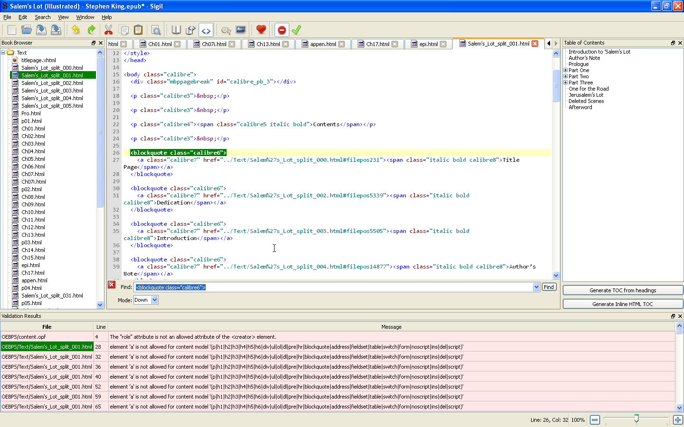
Task: Click the Open folder icon
Action: pyautogui.click(x=27, y=30)
